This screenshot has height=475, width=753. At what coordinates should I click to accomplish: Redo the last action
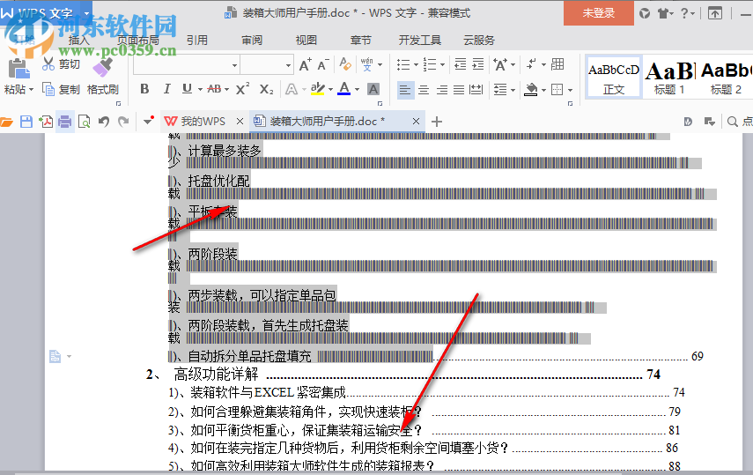(123, 122)
